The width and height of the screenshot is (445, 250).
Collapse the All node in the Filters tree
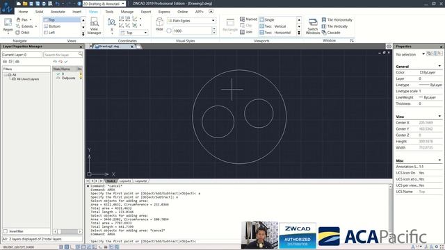pyautogui.click(x=5, y=75)
